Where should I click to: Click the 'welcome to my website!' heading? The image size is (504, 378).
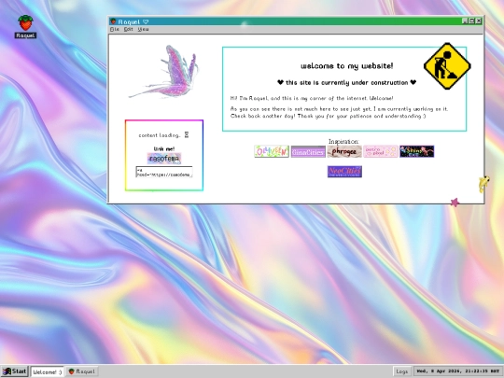point(346,66)
